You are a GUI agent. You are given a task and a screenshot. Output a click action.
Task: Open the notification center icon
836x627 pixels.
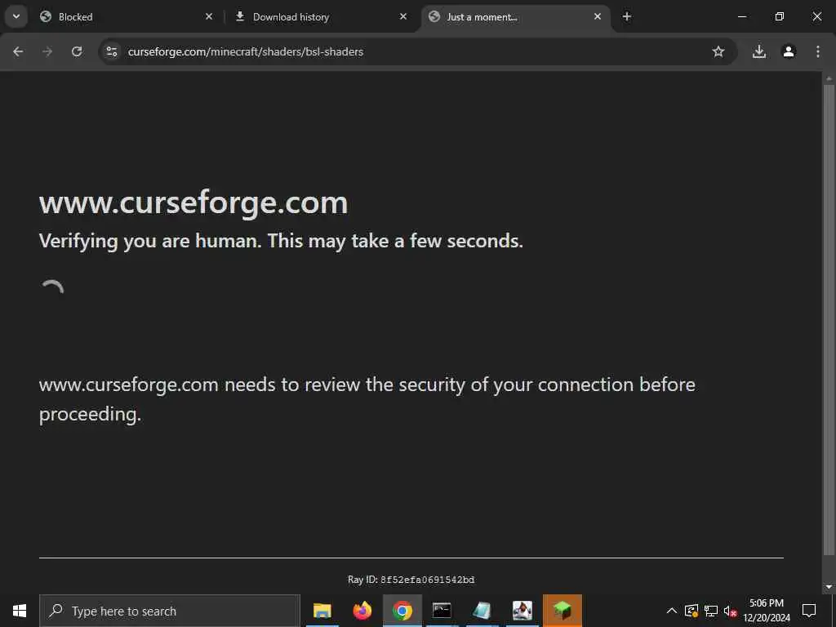809,611
